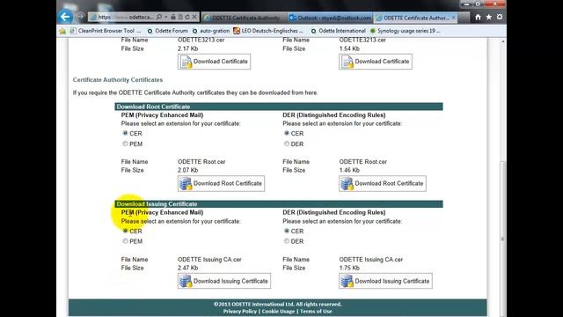Click the search magnifier in the address bar

tap(159, 17)
